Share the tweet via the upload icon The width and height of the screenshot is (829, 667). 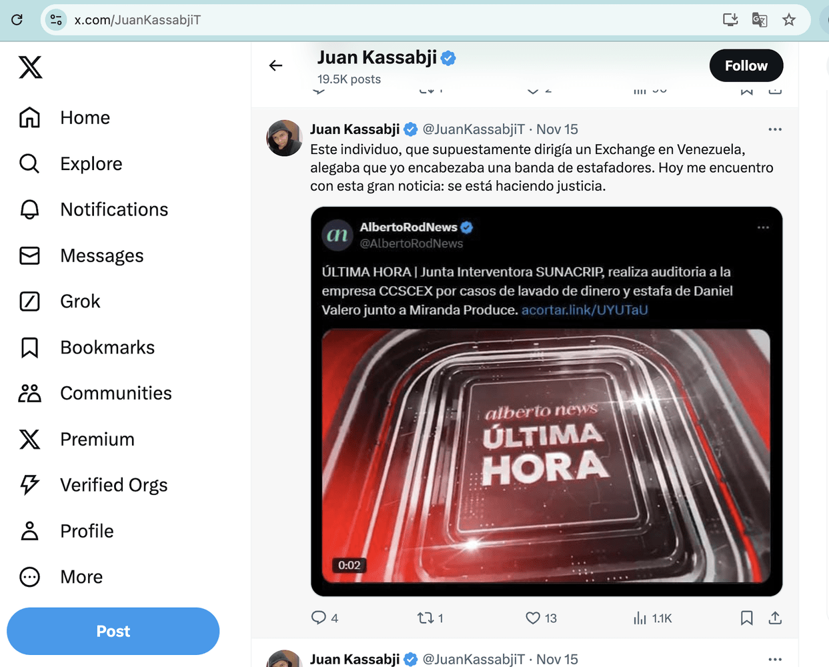(x=775, y=618)
